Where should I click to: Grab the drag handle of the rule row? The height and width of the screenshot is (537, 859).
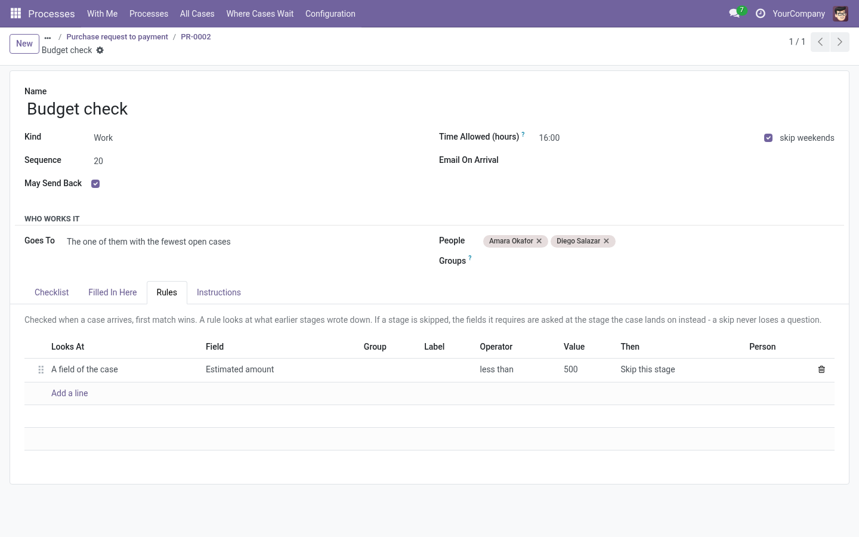(41, 370)
